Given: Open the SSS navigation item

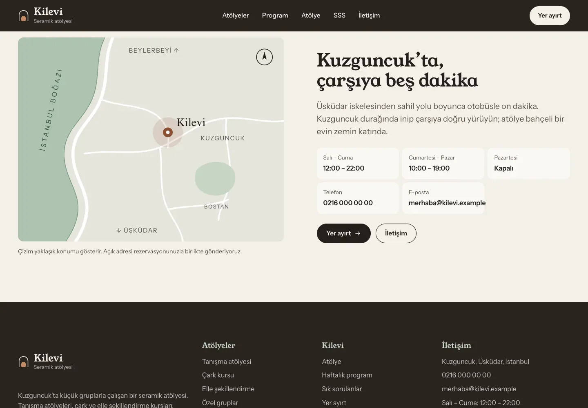Looking at the screenshot, I should (339, 16).
